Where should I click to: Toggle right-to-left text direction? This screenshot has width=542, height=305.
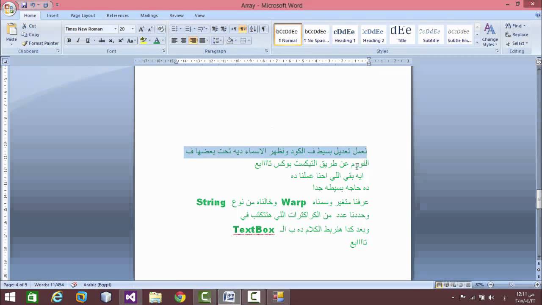pyautogui.click(x=243, y=29)
